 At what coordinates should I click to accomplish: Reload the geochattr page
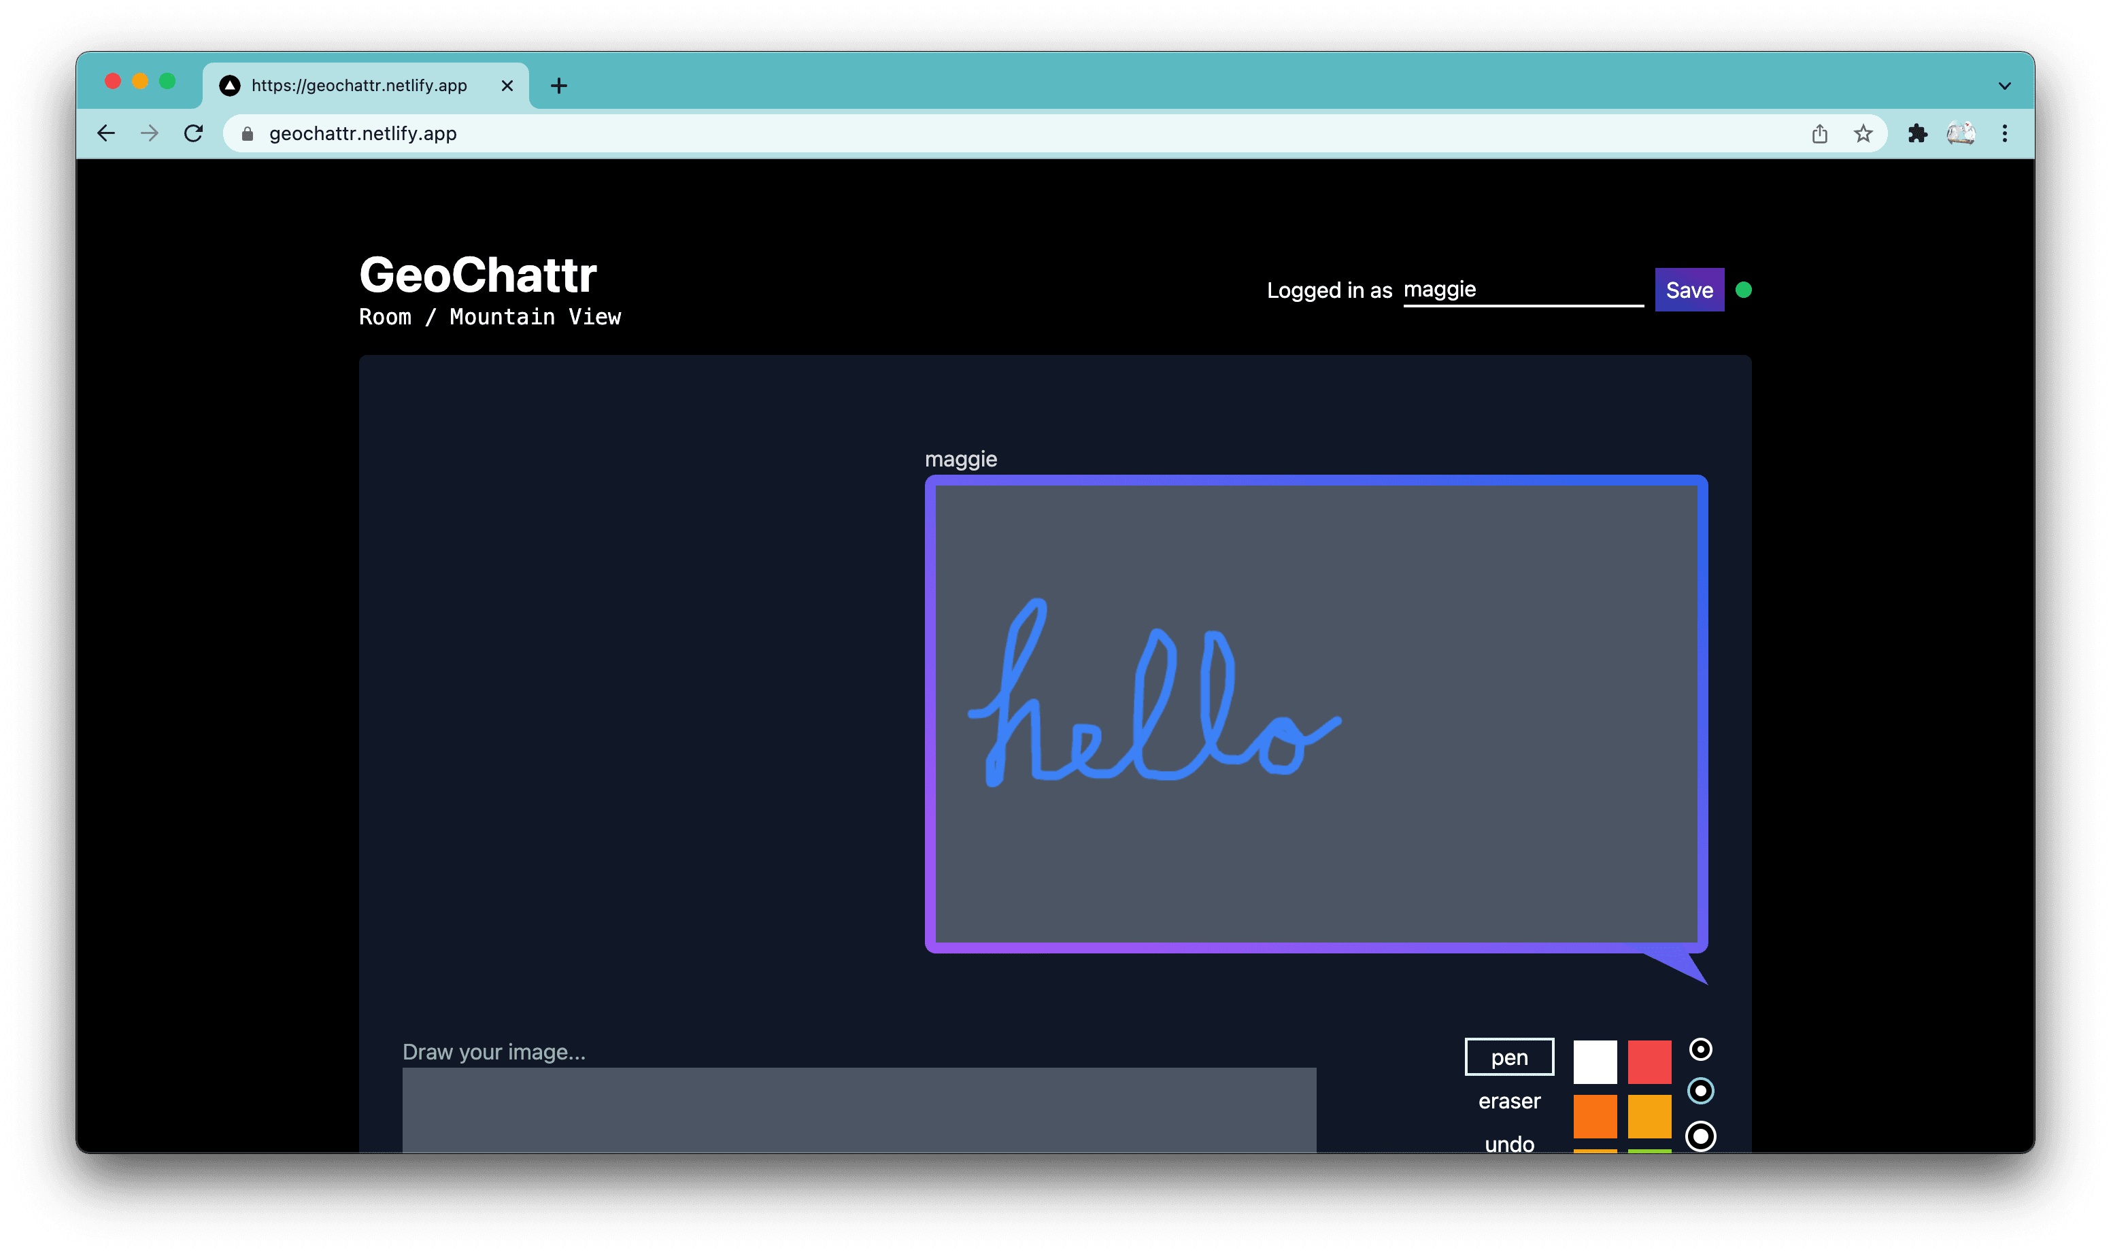pos(194,133)
